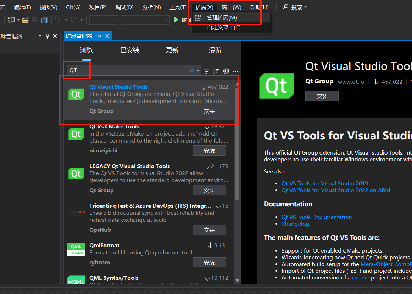Viewport: 412px width, 294px height.
Task: Click the Manage Extensions menu icon
Action: point(198,18)
